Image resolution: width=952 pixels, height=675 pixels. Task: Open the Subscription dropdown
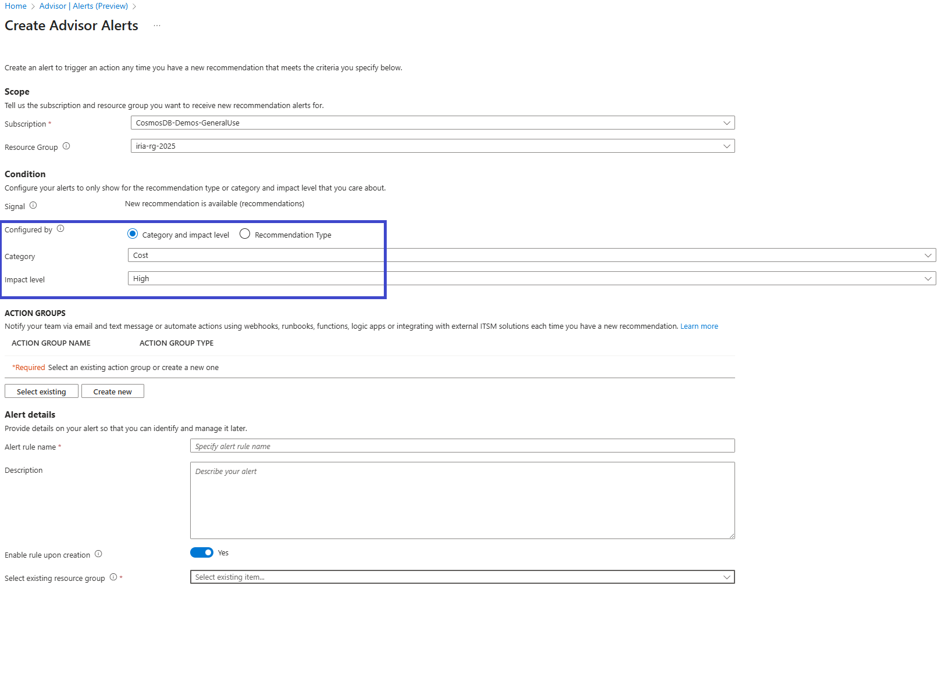pos(432,123)
